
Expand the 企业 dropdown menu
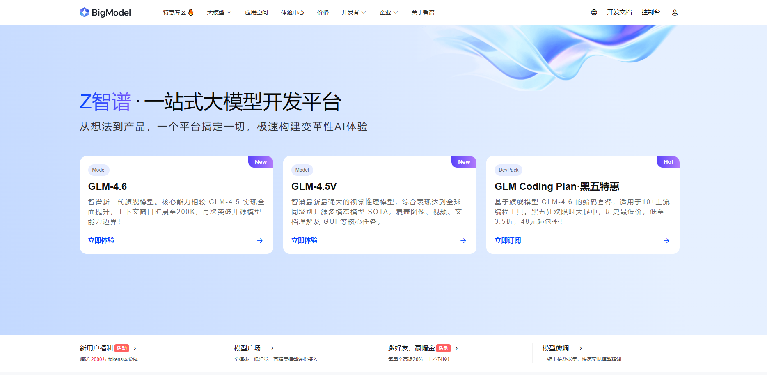click(x=388, y=12)
